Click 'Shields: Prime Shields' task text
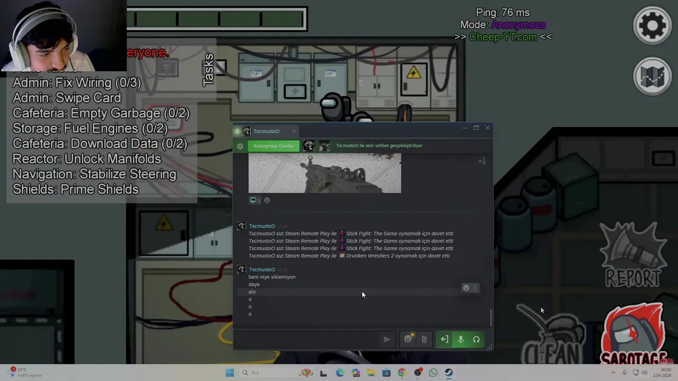The height and width of the screenshot is (381, 678). coord(75,189)
